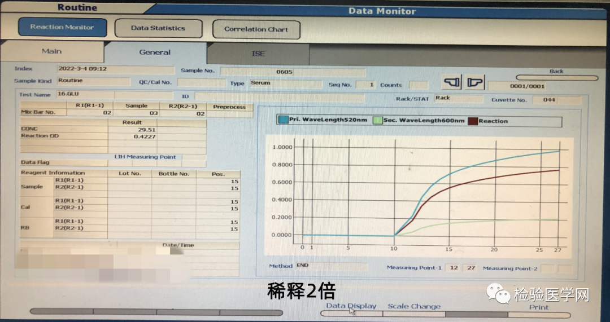The image size is (610, 322).
Task: Switch to the Main tab
Action: coord(51,51)
